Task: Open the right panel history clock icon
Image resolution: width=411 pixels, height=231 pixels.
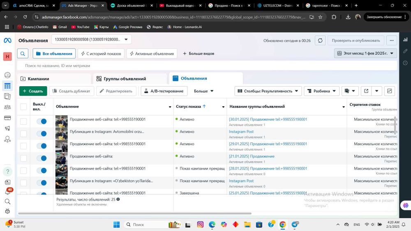Action: click(406, 63)
